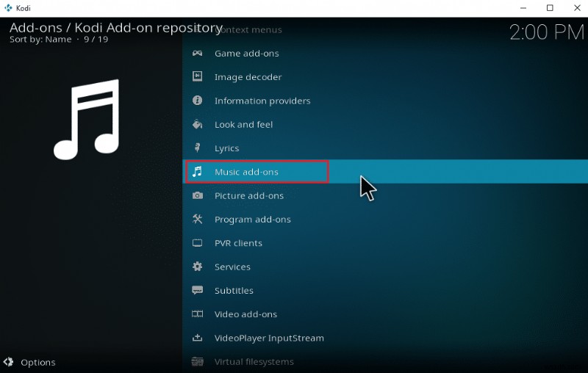Click the Look and feel paint bucket icon
The width and height of the screenshot is (588, 373).
197,124
